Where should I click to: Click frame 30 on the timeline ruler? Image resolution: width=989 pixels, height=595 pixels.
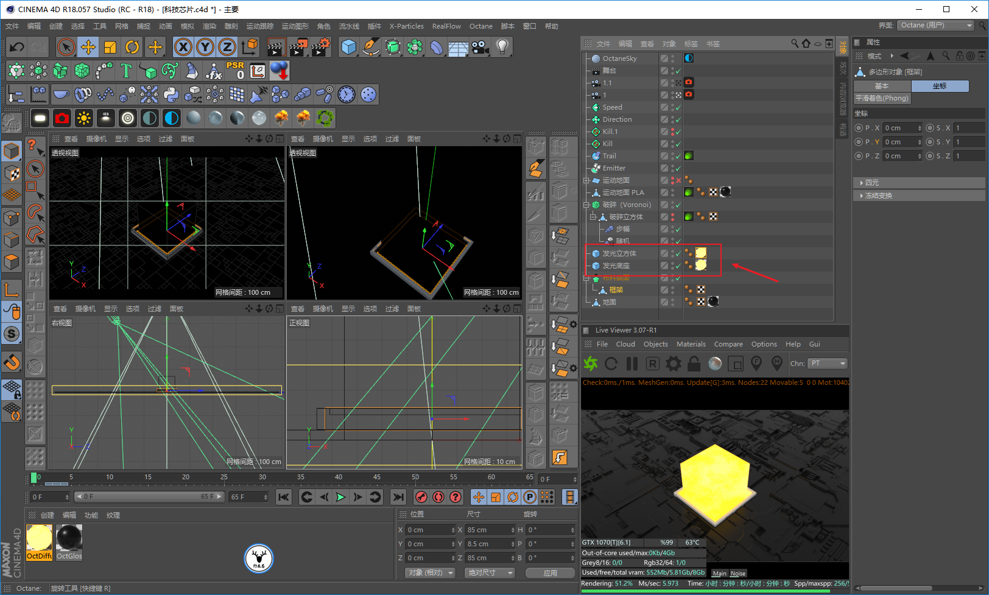262,477
